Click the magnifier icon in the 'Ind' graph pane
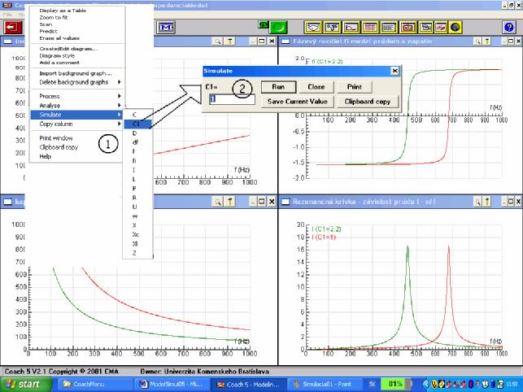The width and height of the screenshot is (523, 392). pyautogui.click(x=217, y=41)
